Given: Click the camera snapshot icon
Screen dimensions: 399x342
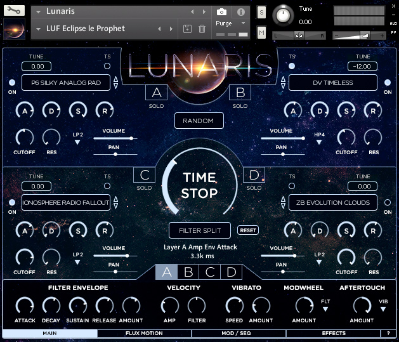Looking at the screenshot, I should 221,11.
